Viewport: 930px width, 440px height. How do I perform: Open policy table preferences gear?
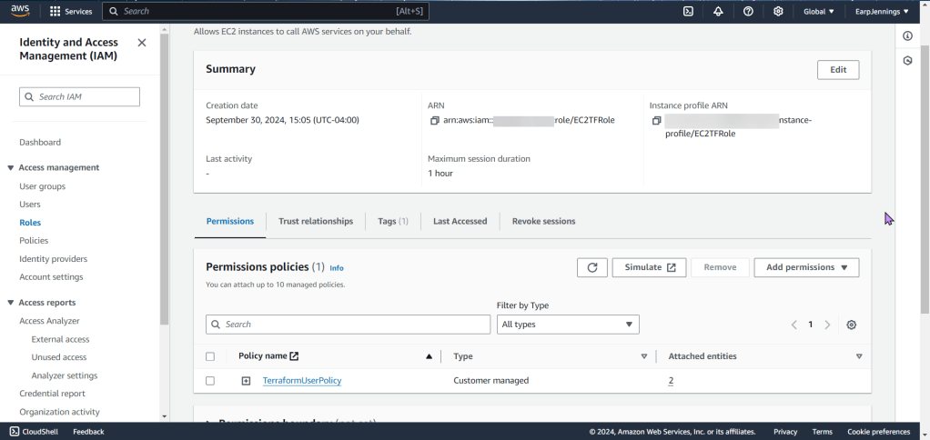pyautogui.click(x=852, y=325)
